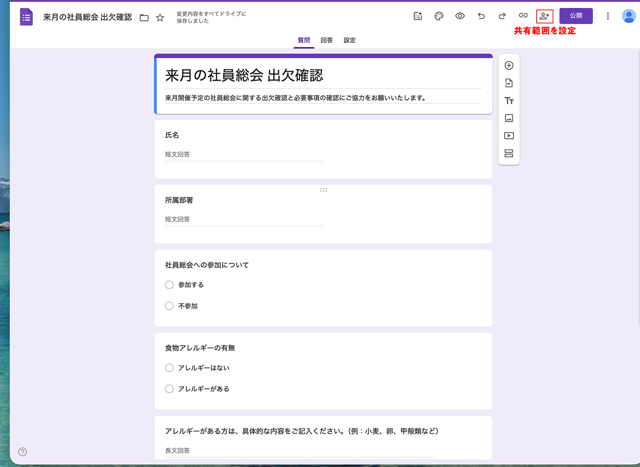Click the add question plus icon
The width and height of the screenshot is (640, 467).
click(x=509, y=65)
